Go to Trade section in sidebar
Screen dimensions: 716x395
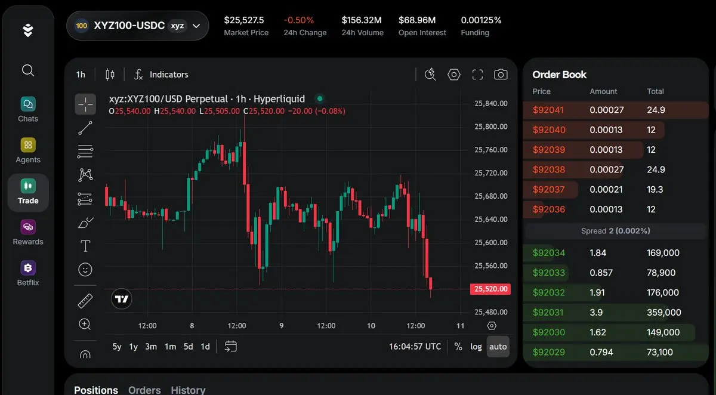27,192
